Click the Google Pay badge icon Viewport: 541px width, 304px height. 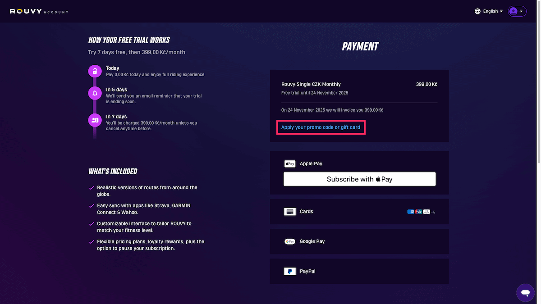pyautogui.click(x=289, y=241)
